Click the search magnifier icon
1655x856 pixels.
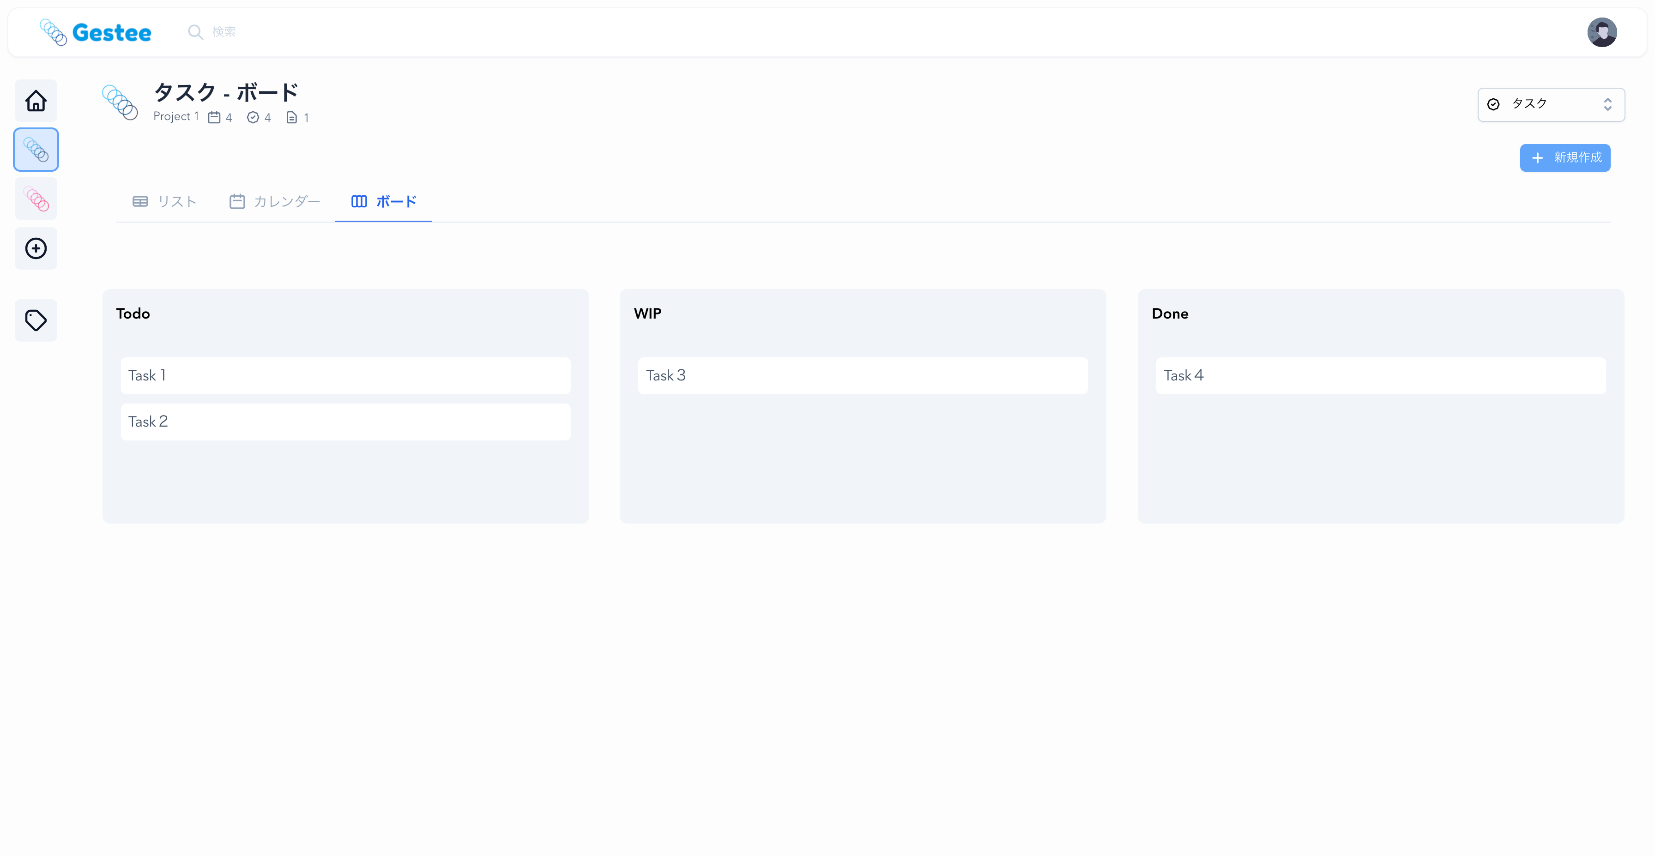[195, 32]
